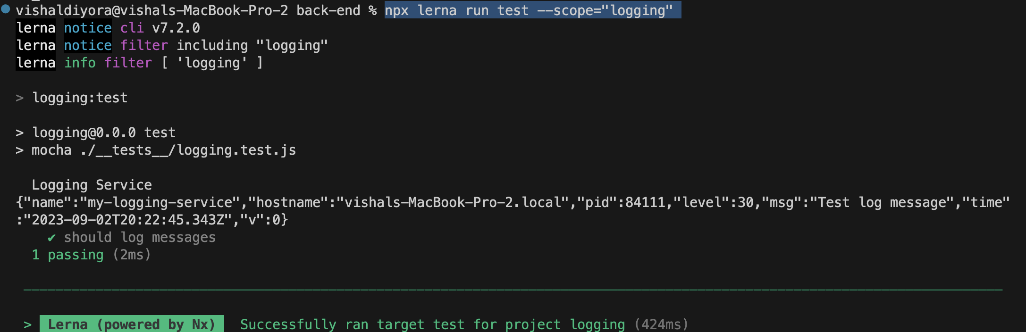Click the filter including "logging" notice line
The height and width of the screenshot is (332, 1026).
(x=224, y=46)
